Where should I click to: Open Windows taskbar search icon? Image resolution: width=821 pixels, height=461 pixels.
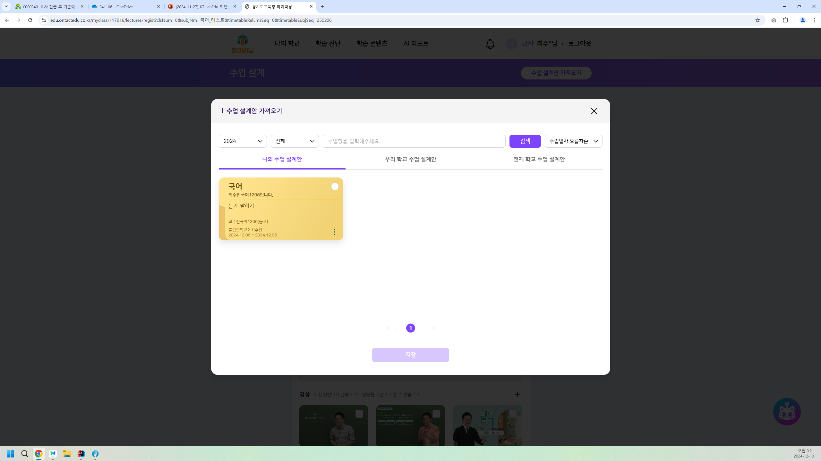click(x=25, y=454)
